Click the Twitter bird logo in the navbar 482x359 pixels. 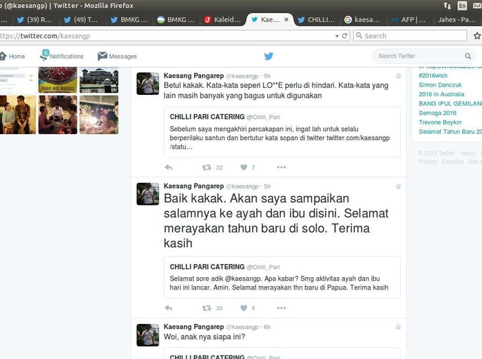click(x=269, y=56)
